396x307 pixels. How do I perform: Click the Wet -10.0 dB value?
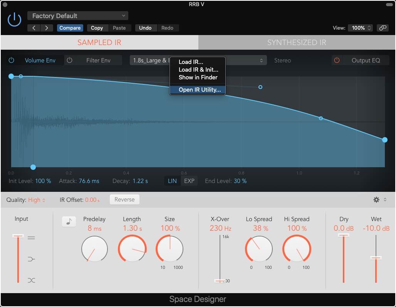(x=376, y=228)
